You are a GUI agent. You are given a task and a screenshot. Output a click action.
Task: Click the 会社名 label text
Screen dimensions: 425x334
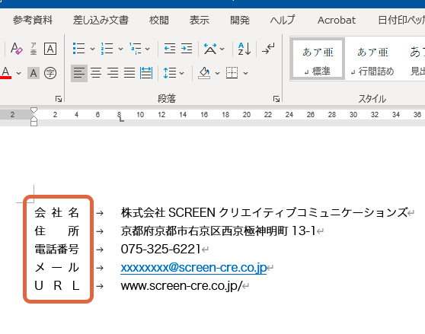point(57,212)
